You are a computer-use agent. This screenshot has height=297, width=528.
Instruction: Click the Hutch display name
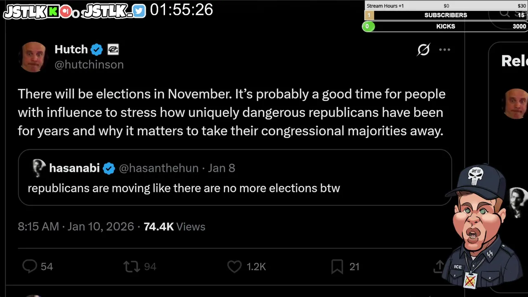point(71,49)
